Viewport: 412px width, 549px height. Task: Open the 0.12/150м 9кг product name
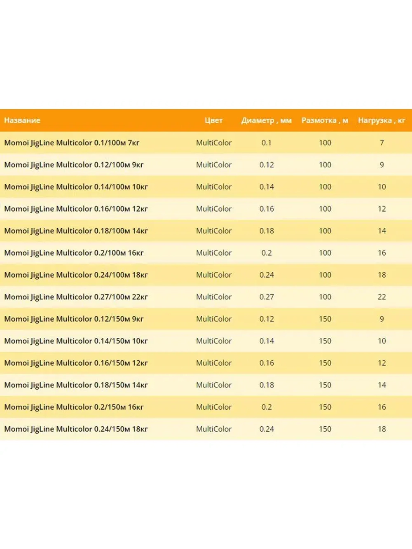coord(74,319)
